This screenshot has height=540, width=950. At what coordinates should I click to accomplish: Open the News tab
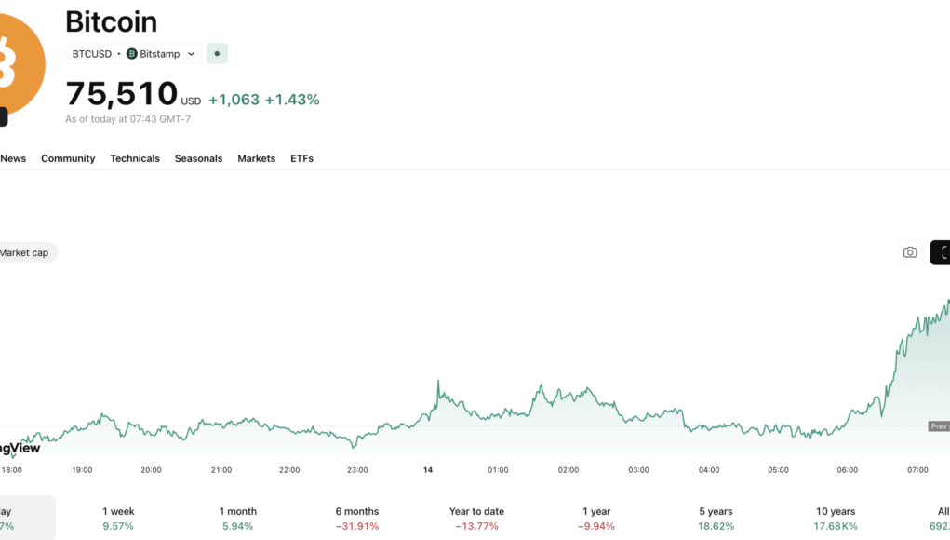pyautogui.click(x=13, y=158)
